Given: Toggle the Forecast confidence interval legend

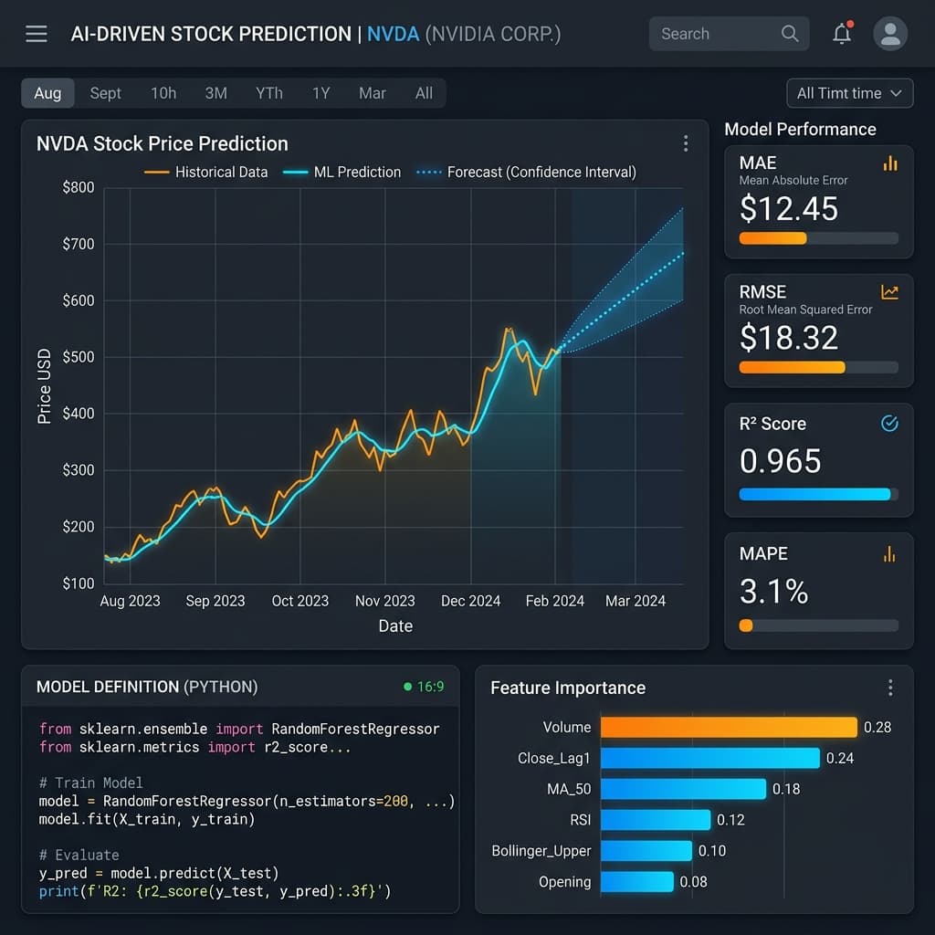Looking at the screenshot, I should click(527, 173).
